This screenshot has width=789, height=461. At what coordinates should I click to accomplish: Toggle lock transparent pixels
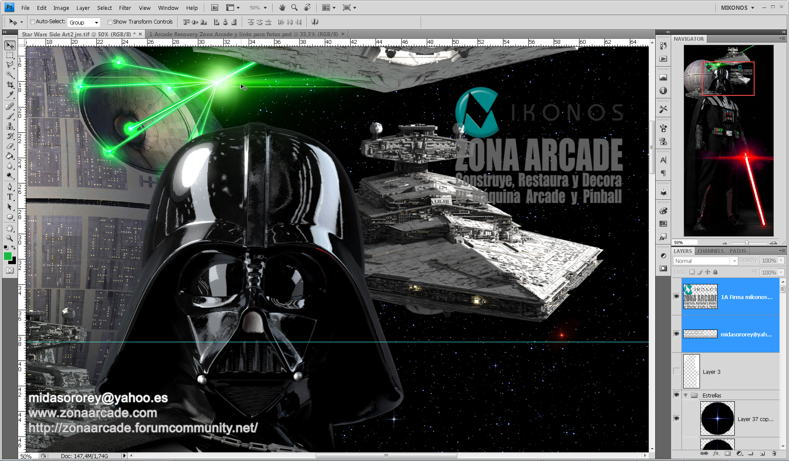click(692, 272)
